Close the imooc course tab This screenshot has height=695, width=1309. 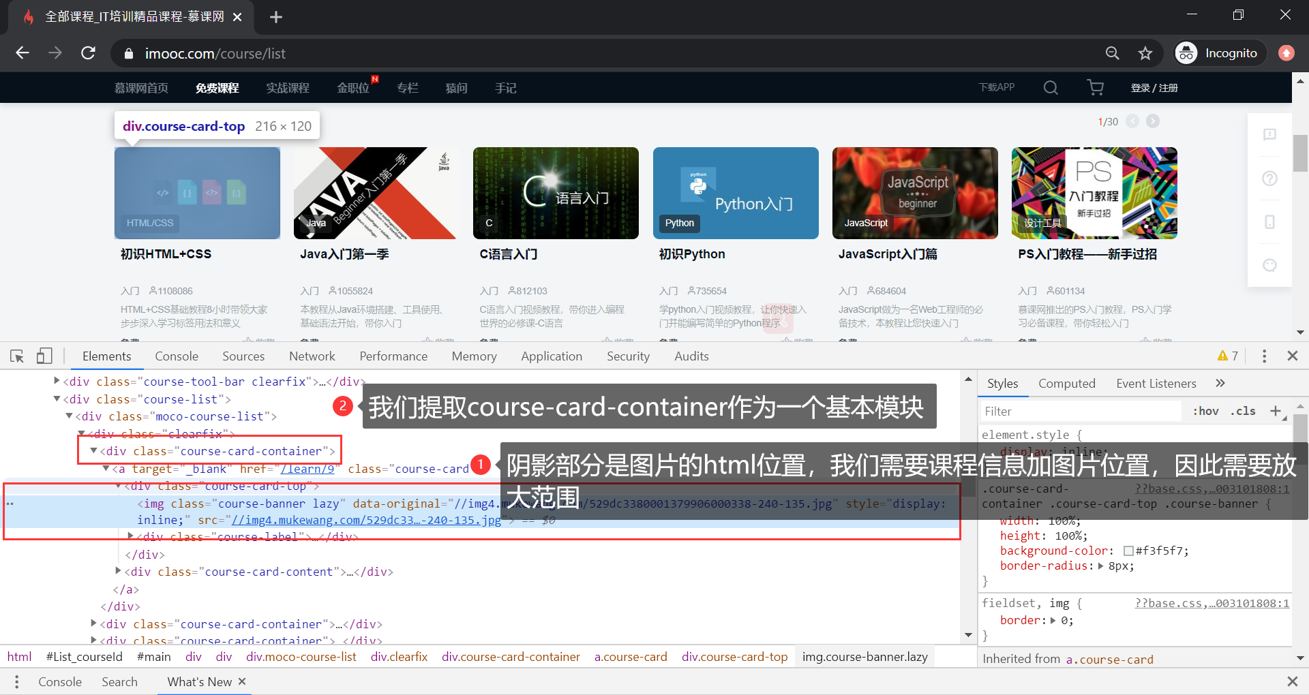pyautogui.click(x=237, y=17)
